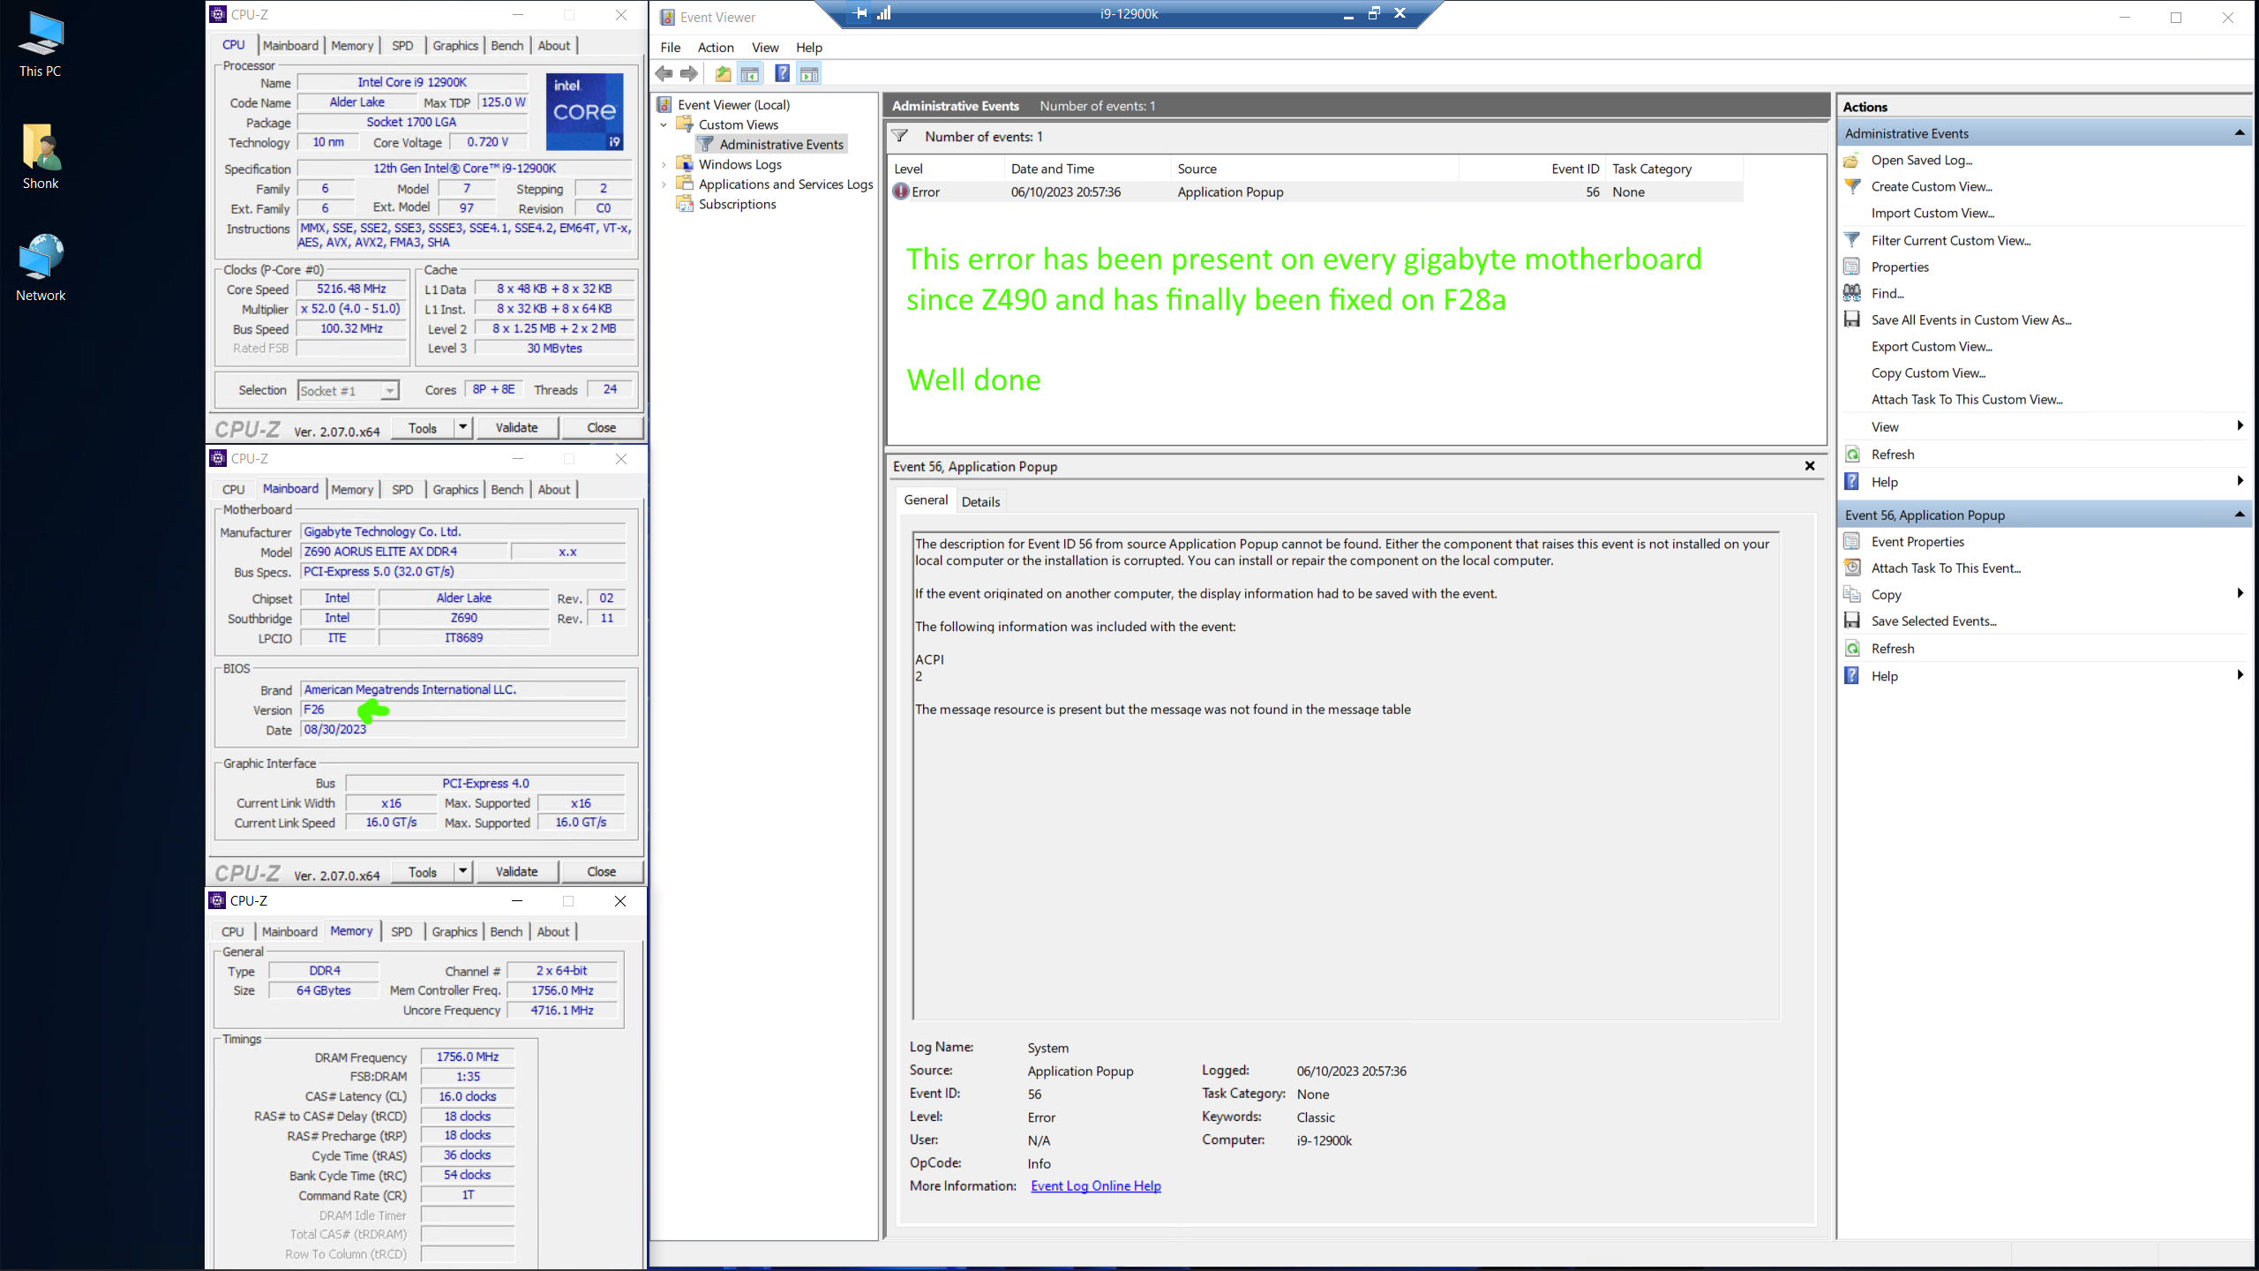Click Validate in the top CPU-Z window

(516, 427)
